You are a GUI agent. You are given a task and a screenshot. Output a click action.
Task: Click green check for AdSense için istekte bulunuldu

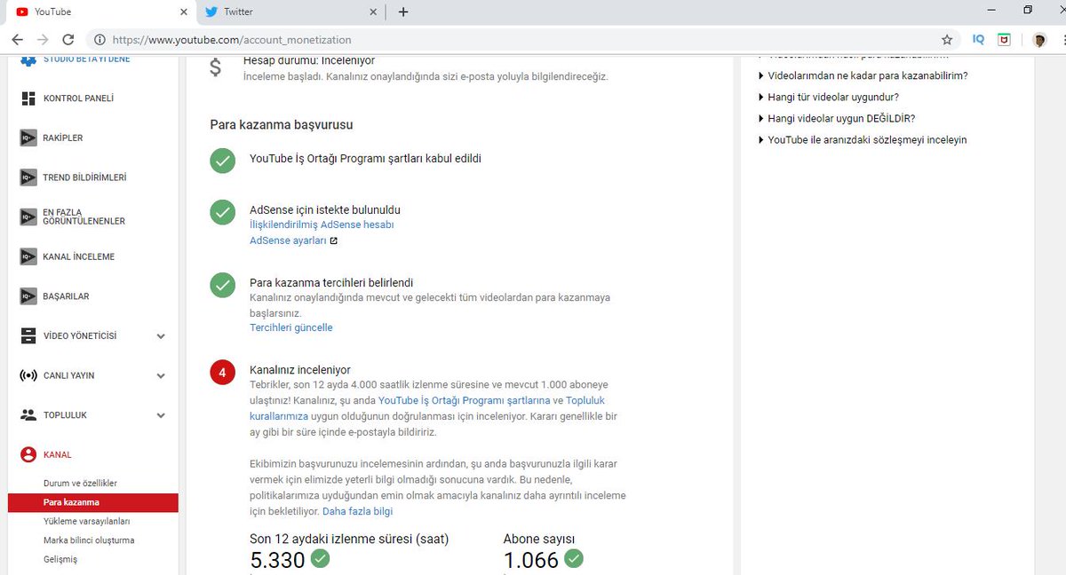pyautogui.click(x=222, y=213)
